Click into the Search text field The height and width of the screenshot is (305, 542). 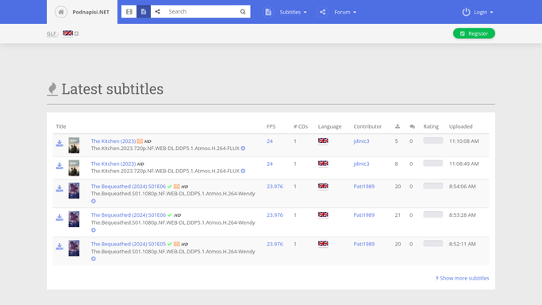coord(202,12)
